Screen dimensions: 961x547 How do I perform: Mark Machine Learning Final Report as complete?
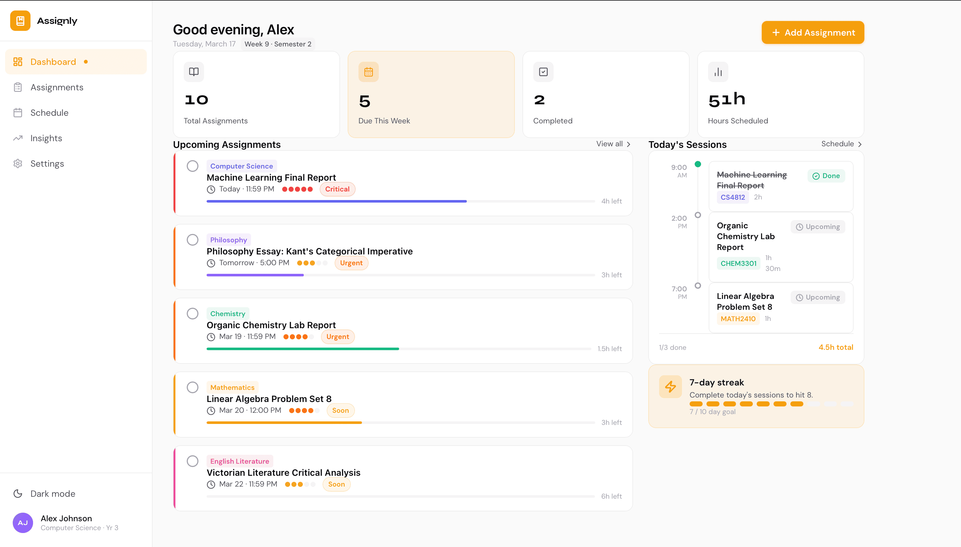pos(193,166)
